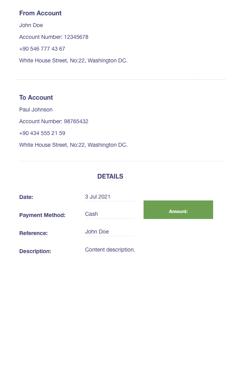The width and height of the screenshot is (226, 383).
Task: Click recipient name Paul Johnson
Action: tap(36, 109)
